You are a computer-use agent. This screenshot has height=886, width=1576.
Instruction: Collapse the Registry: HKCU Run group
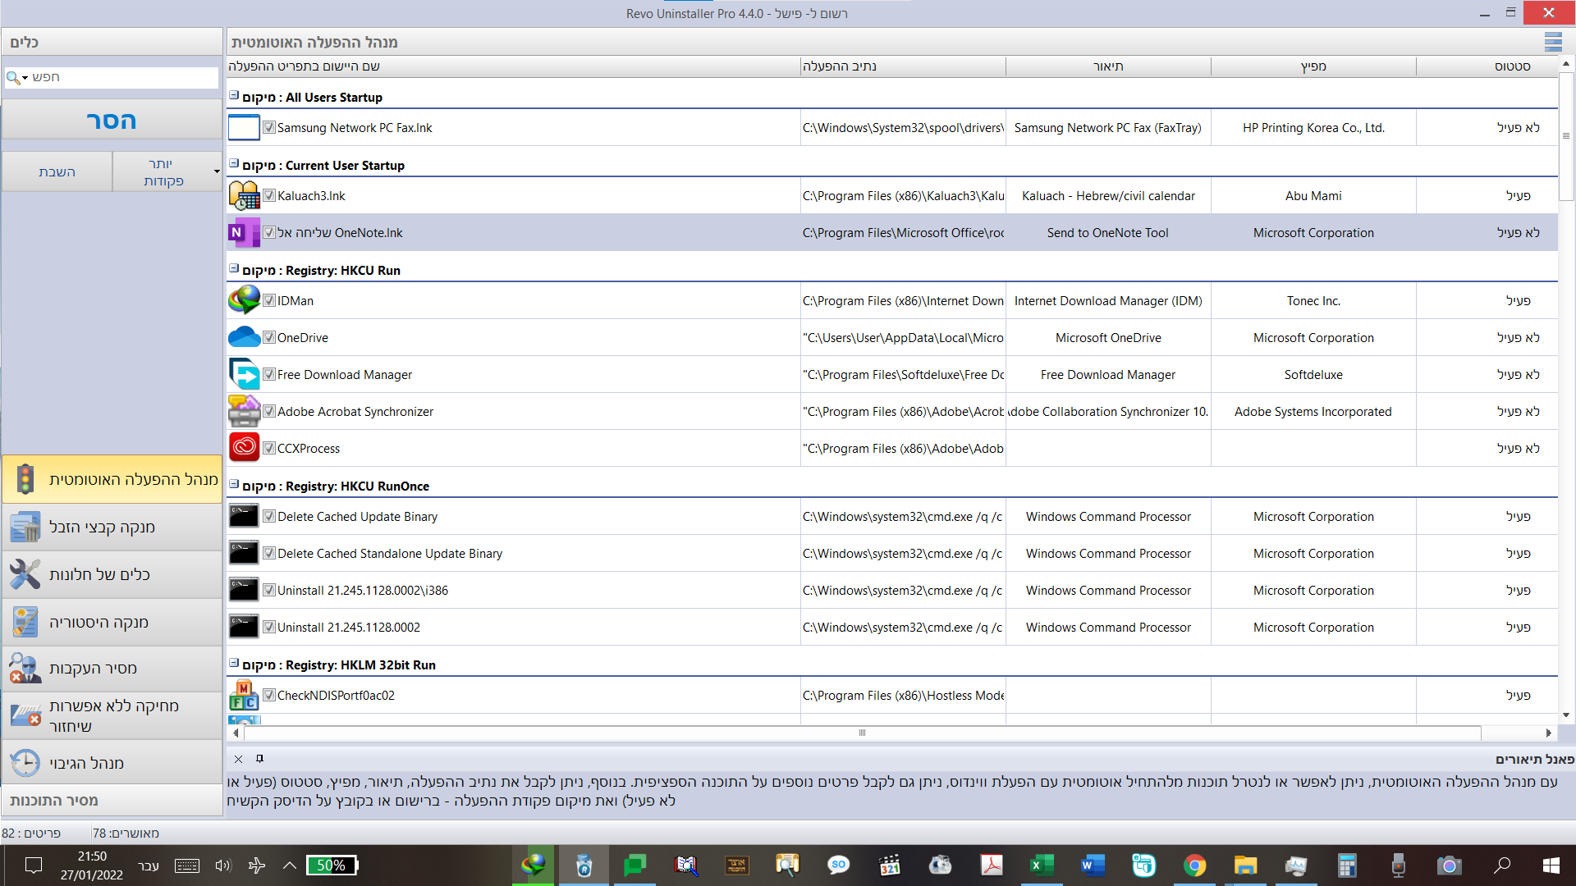[x=234, y=268]
